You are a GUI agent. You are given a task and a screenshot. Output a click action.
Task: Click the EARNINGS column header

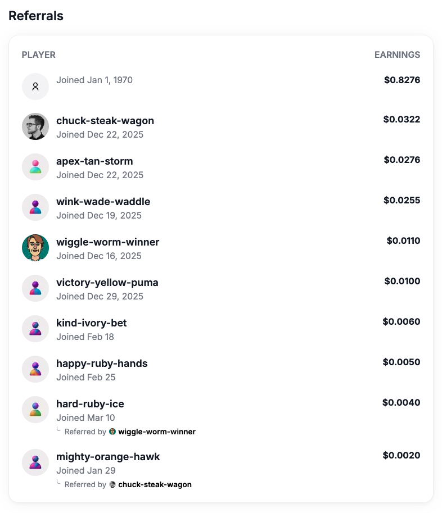click(x=397, y=55)
